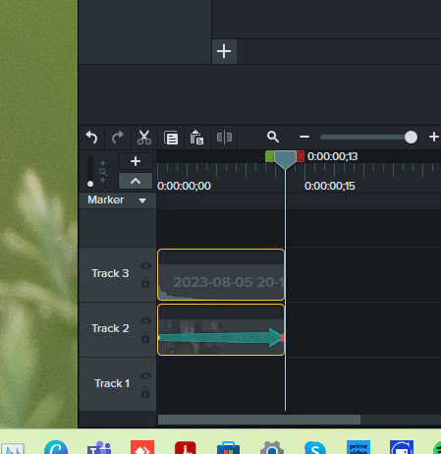
Task: Hide Track 3 using eye icon
Action: coord(145,266)
